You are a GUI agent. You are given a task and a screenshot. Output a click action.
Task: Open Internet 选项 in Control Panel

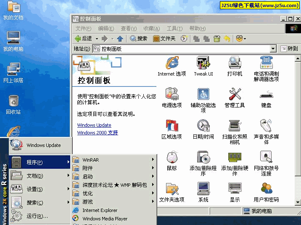[x=172, y=66]
